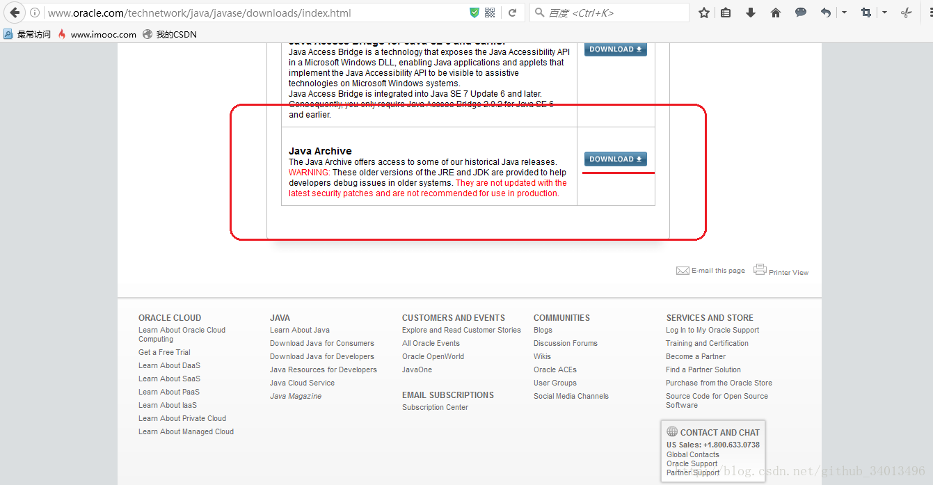Open User Groups link
Viewport: 933px width, 485px height.
[x=555, y=383]
